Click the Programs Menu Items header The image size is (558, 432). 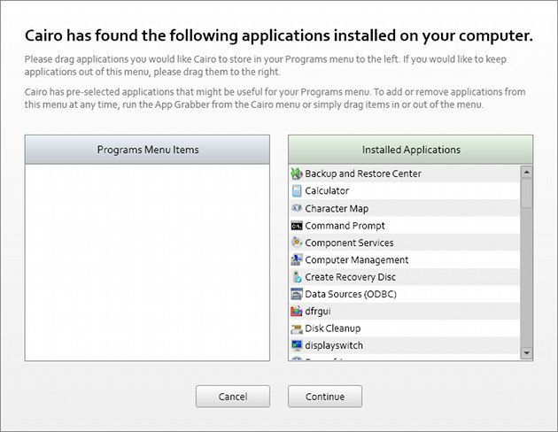(x=147, y=150)
